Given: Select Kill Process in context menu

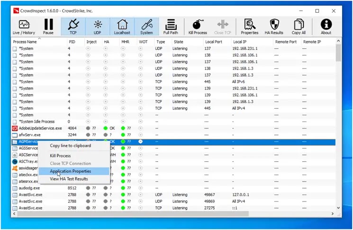Looking at the screenshot, I should point(60,156).
